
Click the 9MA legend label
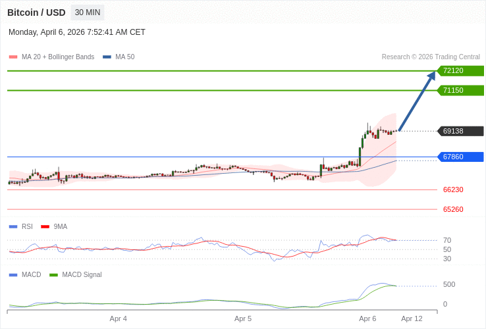tap(61, 227)
